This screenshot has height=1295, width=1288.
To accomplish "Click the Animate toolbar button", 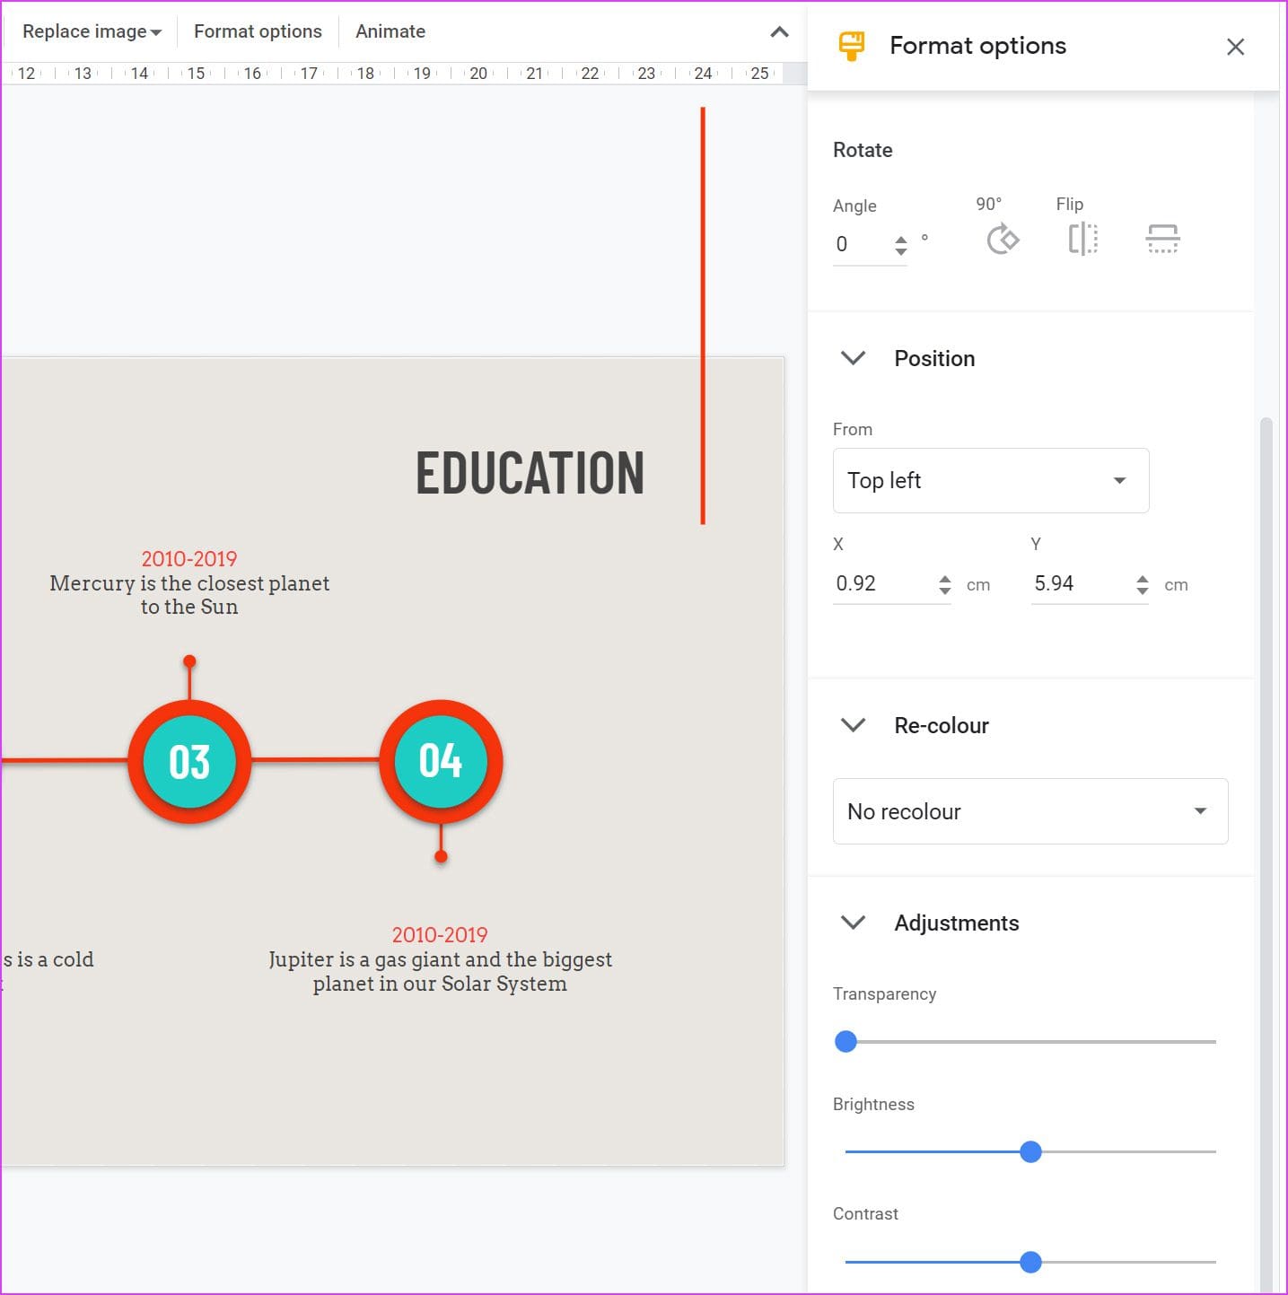I will pyautogui.click(x=390, y=31).
